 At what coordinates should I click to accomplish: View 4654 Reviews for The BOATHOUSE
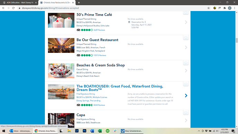pos(99,105)
